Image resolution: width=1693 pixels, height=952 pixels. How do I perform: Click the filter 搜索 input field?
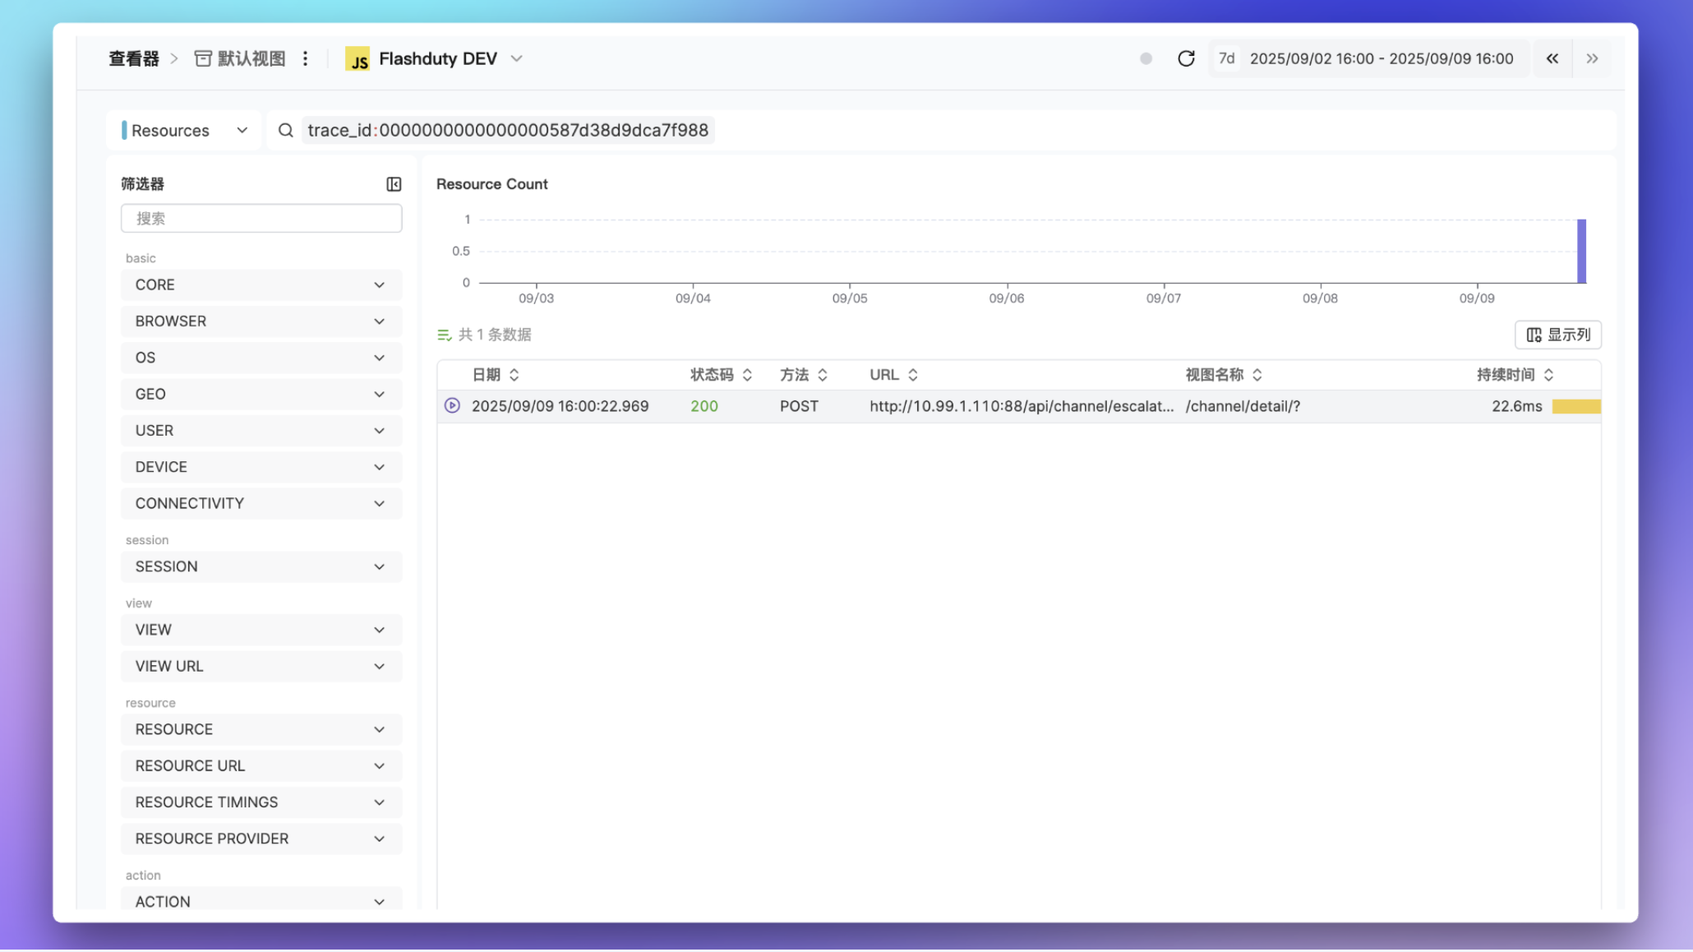(x=261, y=219)
